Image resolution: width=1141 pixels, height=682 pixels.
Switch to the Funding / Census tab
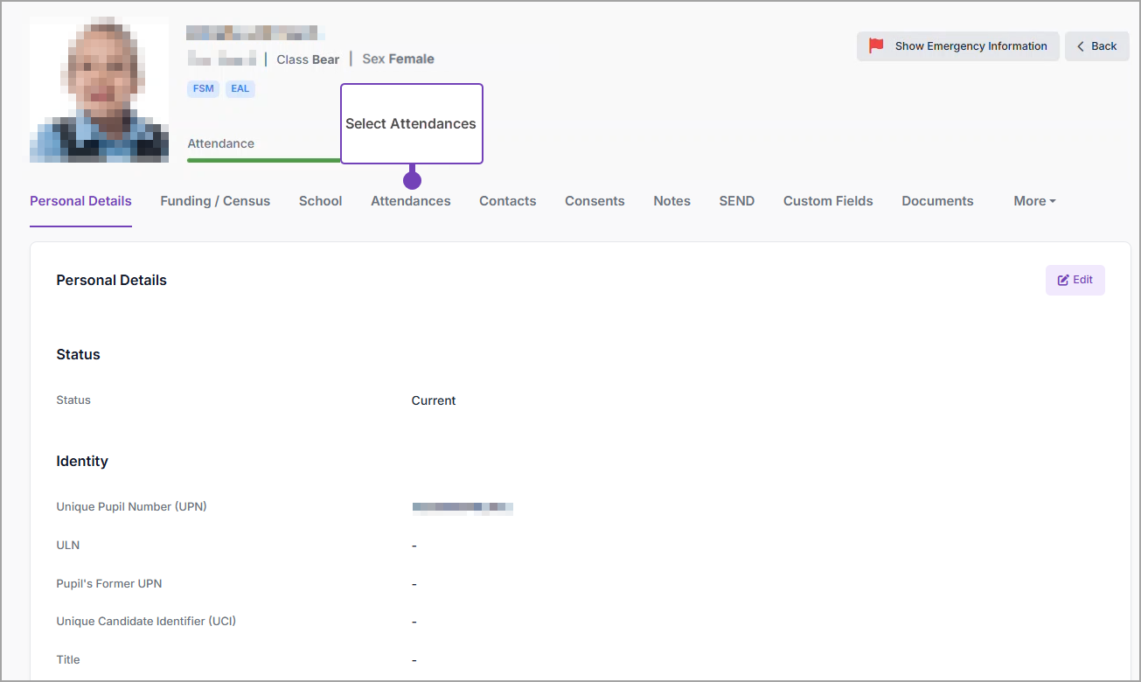coord(215,201)
